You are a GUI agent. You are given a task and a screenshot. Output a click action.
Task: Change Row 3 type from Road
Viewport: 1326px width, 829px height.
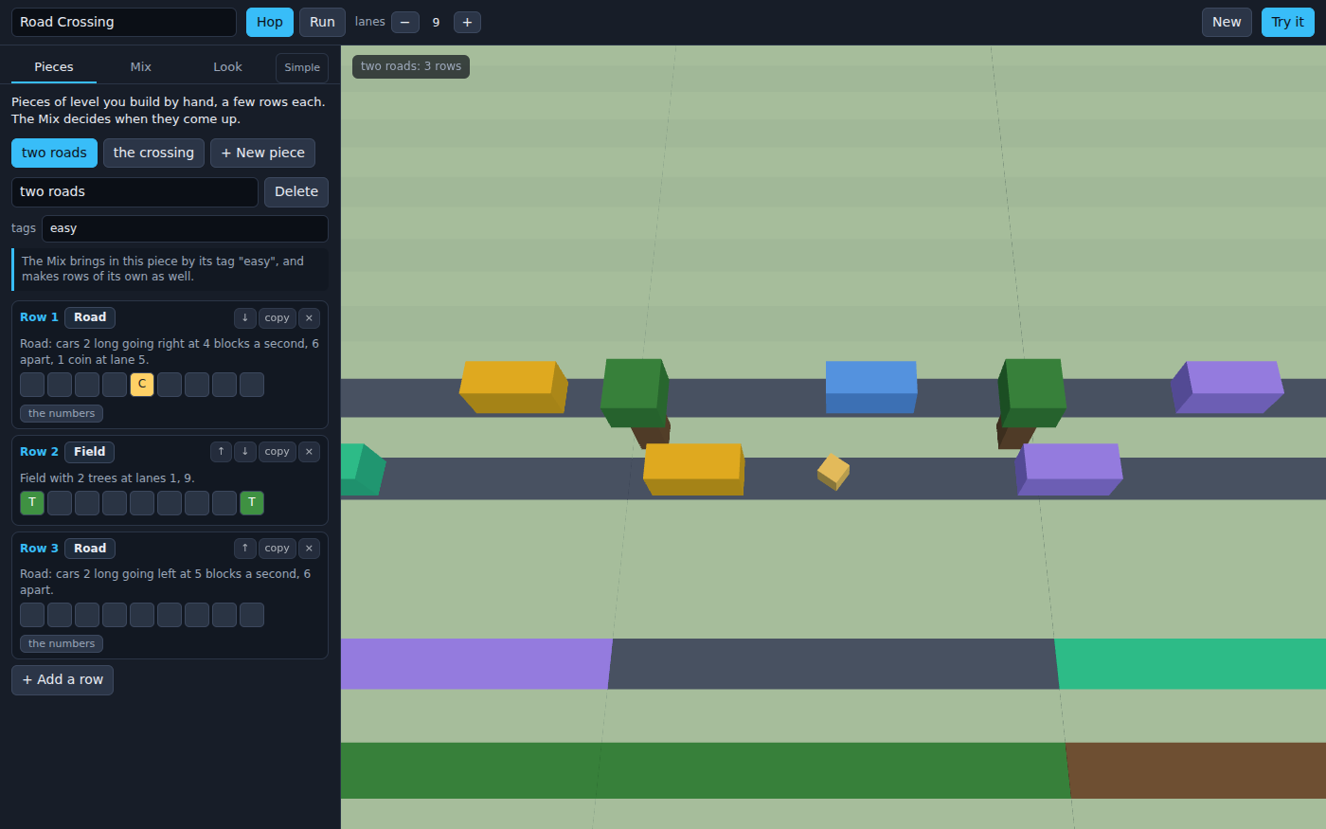coord(90,549)
